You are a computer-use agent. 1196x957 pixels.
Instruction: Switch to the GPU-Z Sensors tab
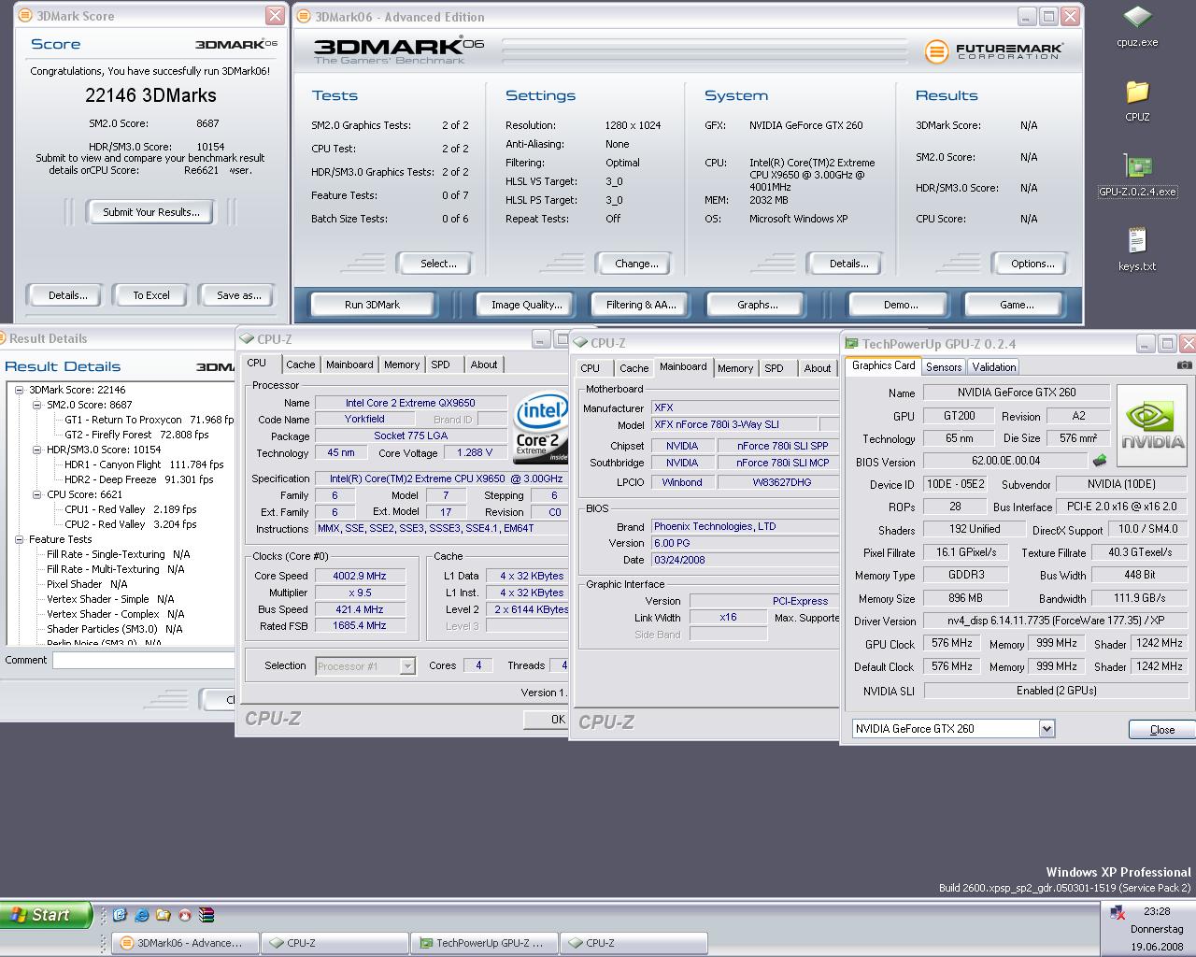(x=944, y=367)
